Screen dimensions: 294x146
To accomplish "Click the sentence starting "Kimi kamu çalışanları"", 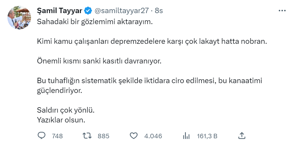I will 151,41.
